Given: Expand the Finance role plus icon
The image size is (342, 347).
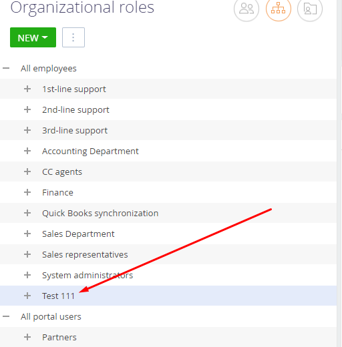Looking at the screenshot, I should pos(27,192).
